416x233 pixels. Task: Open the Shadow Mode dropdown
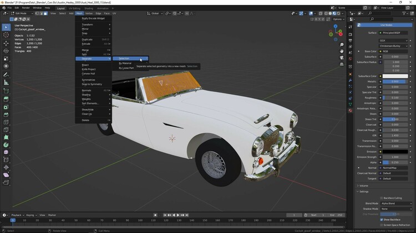point(395,209)
